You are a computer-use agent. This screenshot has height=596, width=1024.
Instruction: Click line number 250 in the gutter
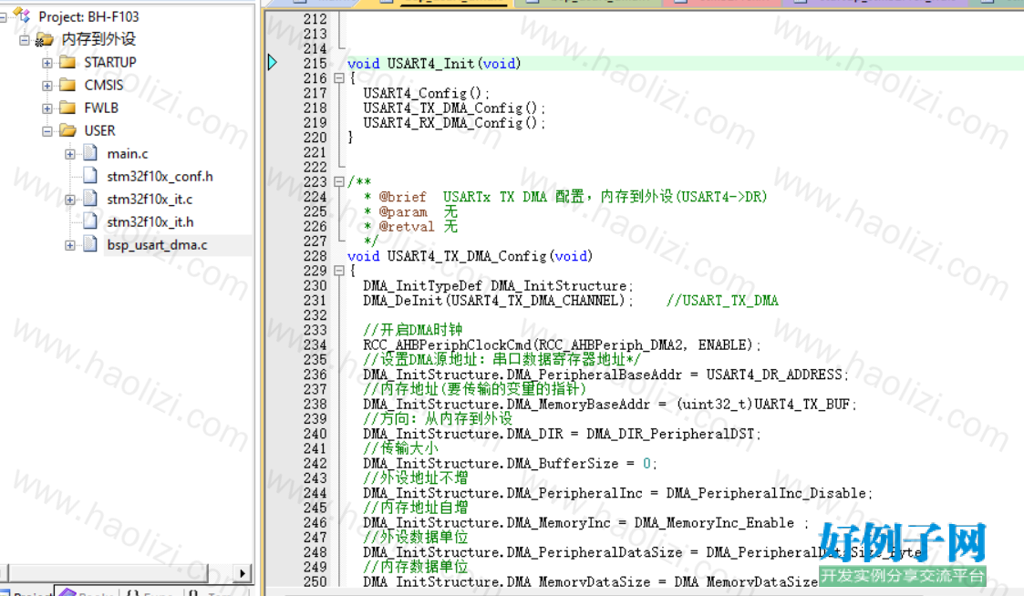tap(315, 581)
